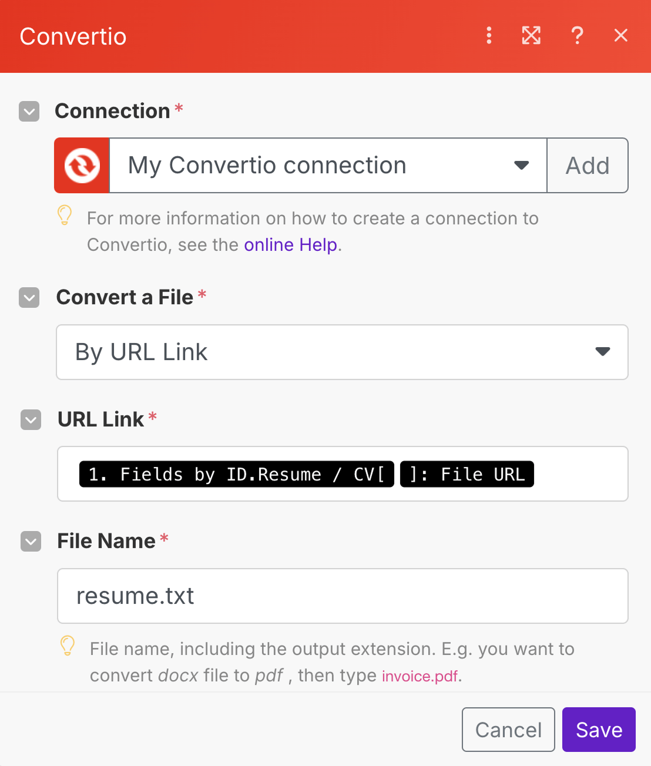Close the Convertio dialog

[621, 36]
